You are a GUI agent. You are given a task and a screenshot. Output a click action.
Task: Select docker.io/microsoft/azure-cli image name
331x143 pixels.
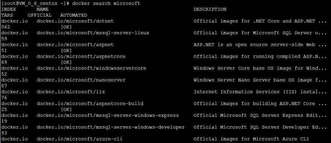pos(80,139)
